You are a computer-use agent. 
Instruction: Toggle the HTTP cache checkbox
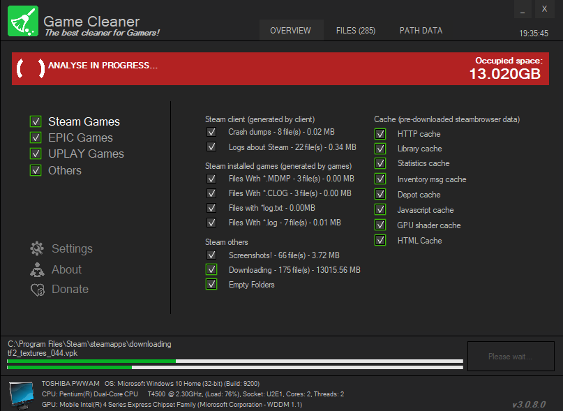[380, 134]
